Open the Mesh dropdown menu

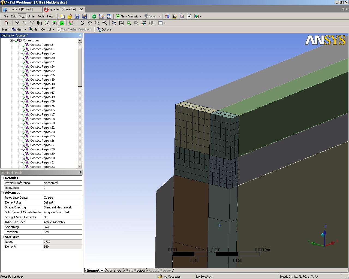26,29
